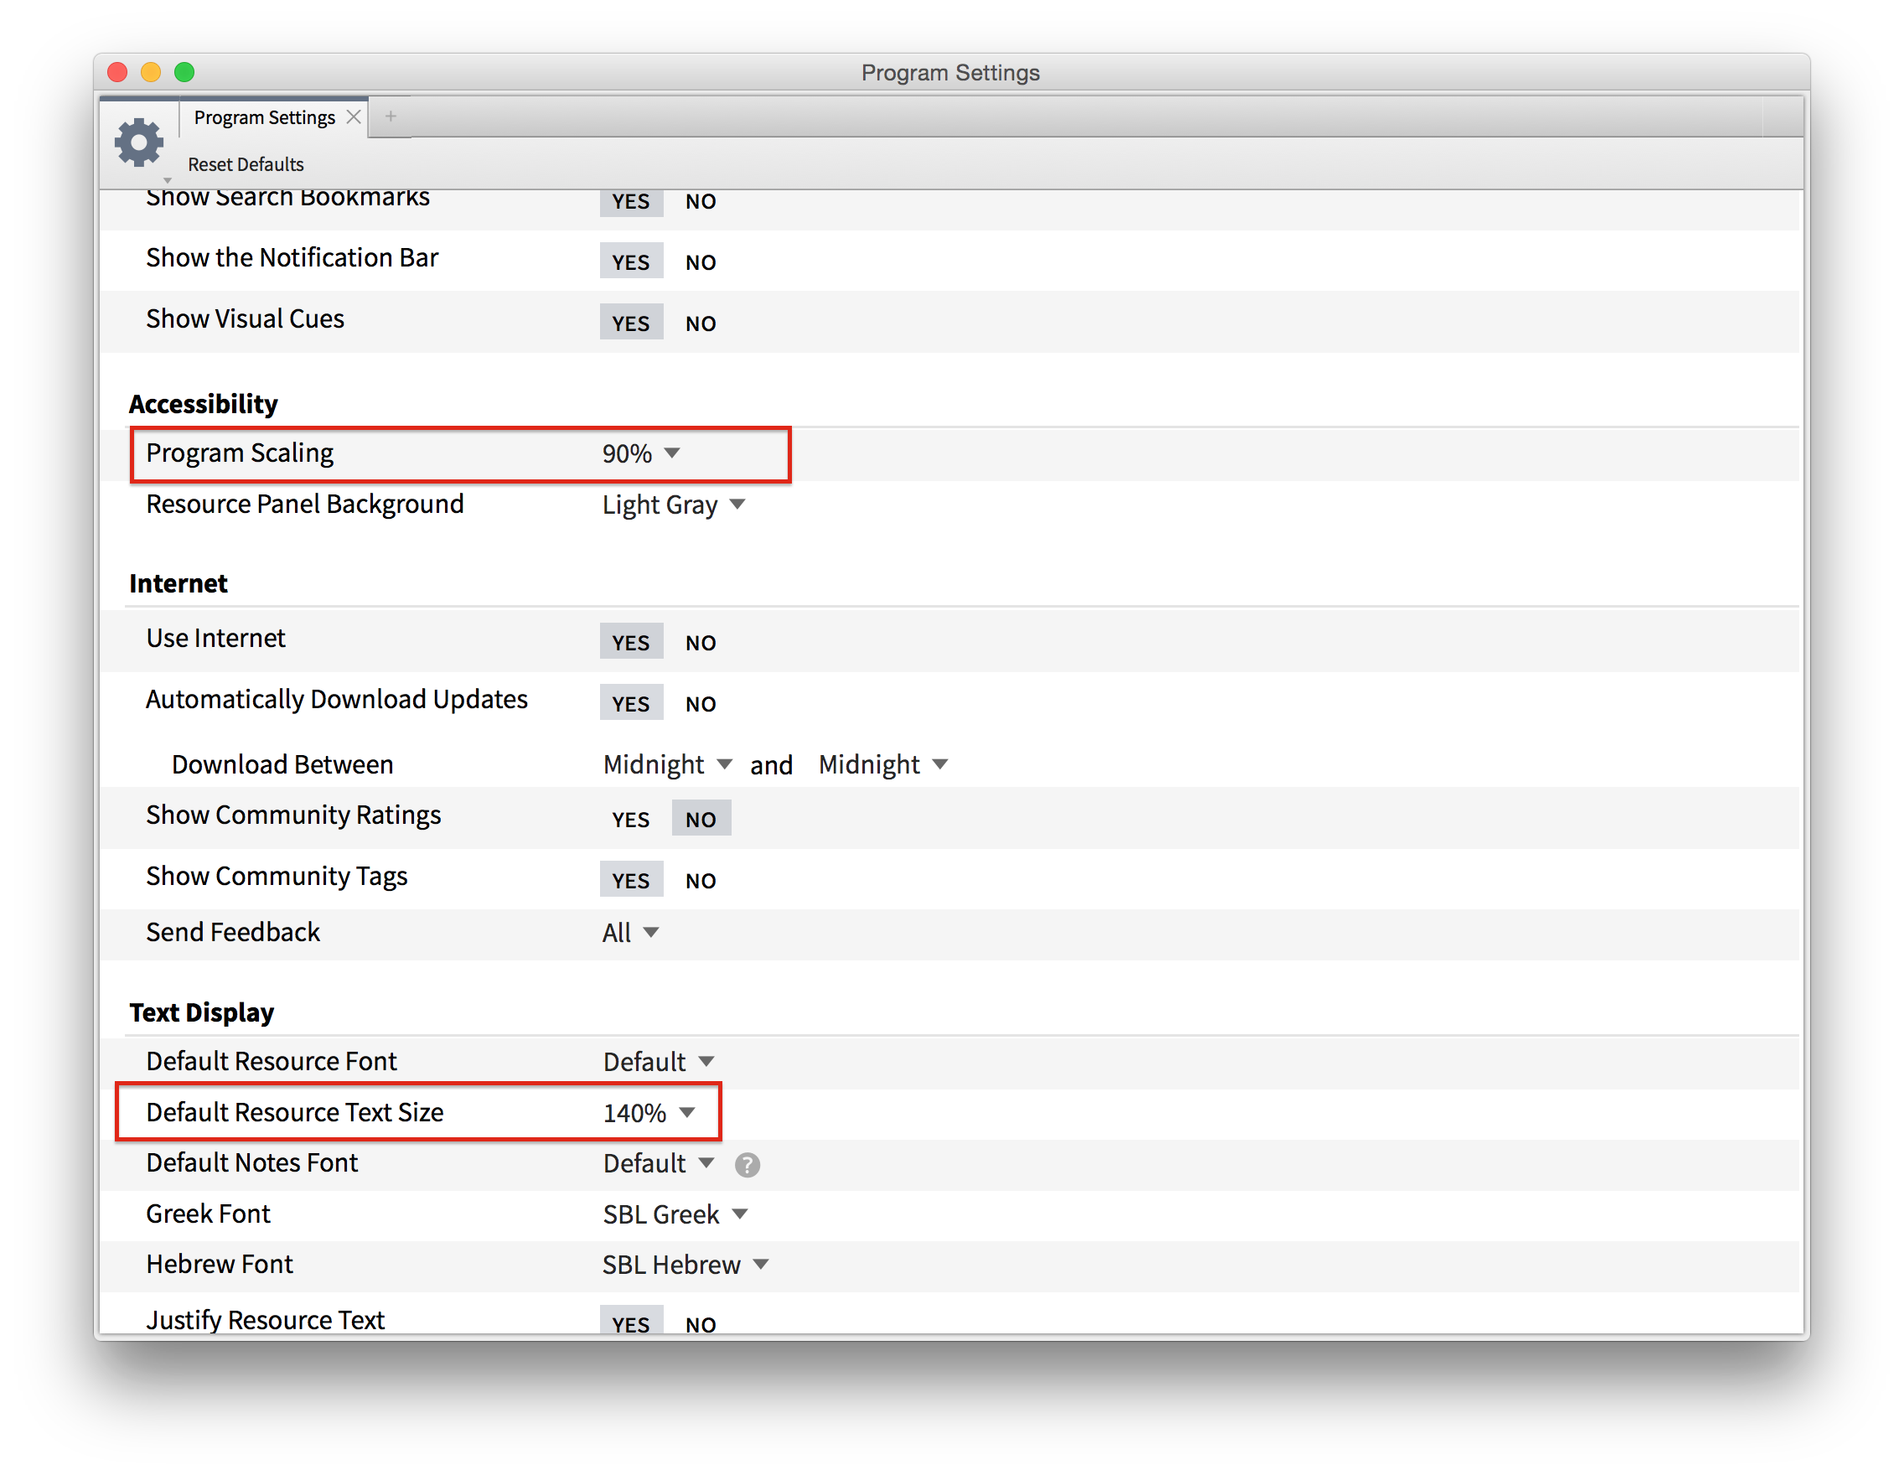
Task: Click Reset Defaults
Action: 246,165
